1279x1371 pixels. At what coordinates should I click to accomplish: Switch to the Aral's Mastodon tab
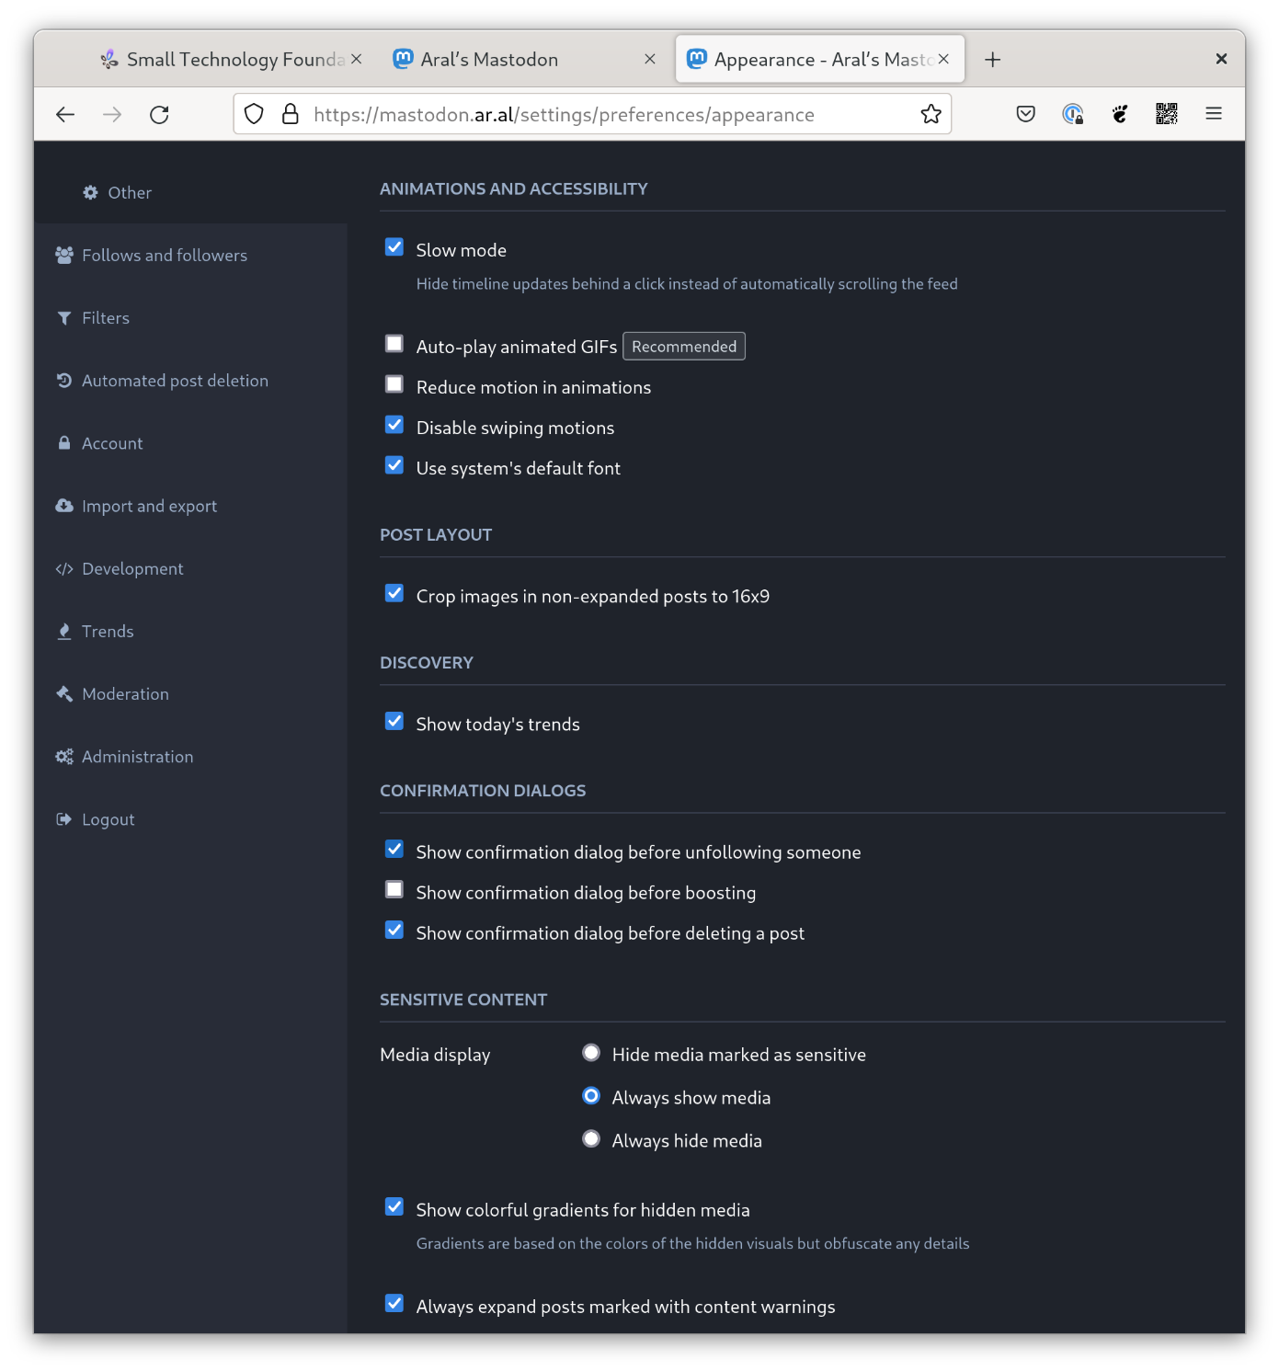pos(489,60)
